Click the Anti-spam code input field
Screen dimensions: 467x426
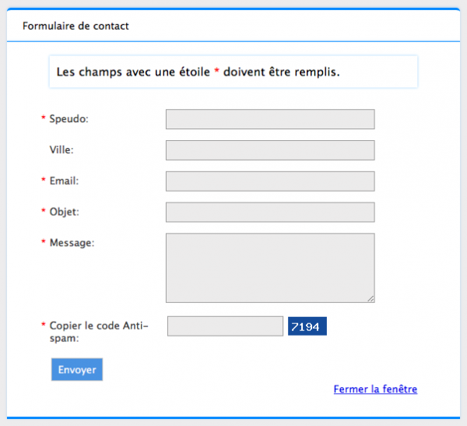click(x=225, y=326)
